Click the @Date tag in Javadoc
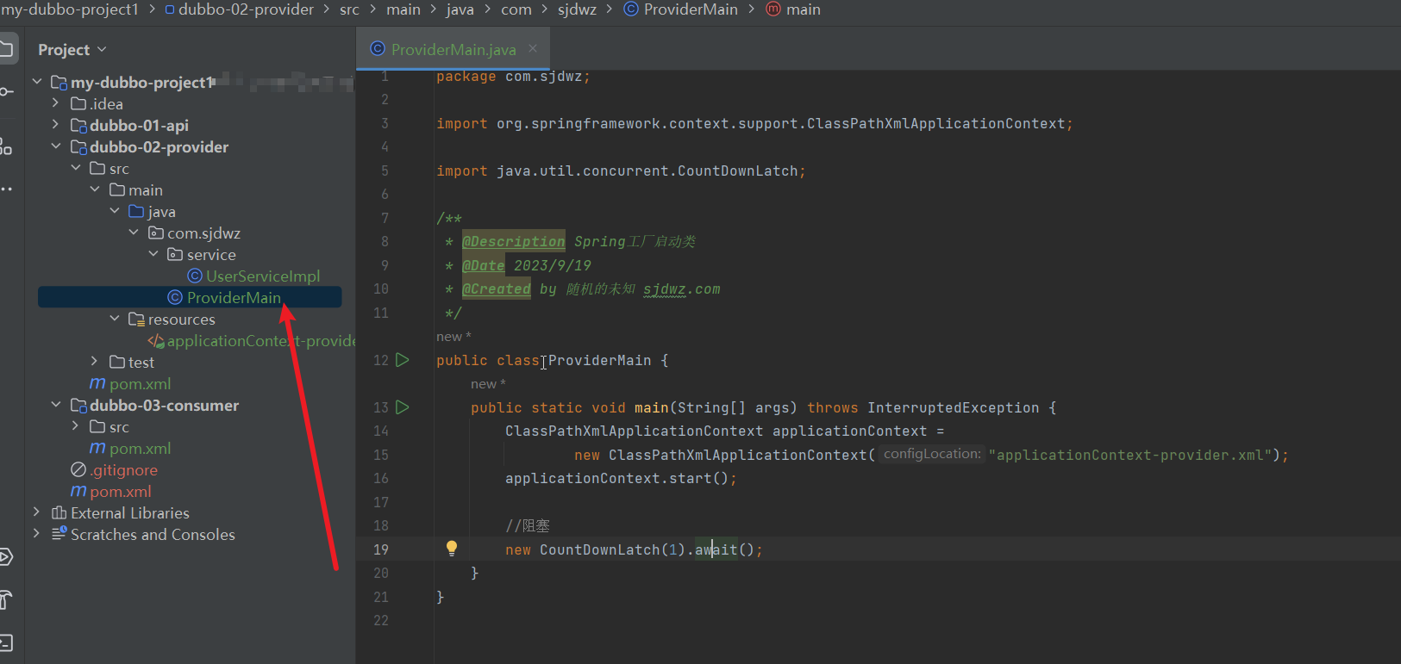 pos(484,266)
